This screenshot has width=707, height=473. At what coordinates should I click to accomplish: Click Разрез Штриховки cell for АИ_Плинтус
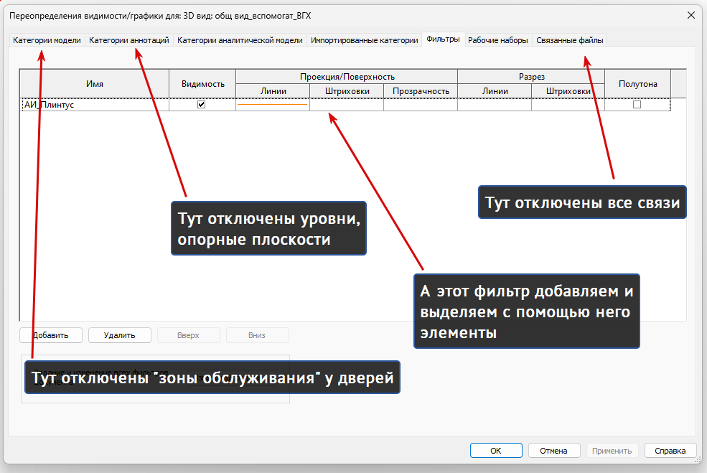pos(568,105)
